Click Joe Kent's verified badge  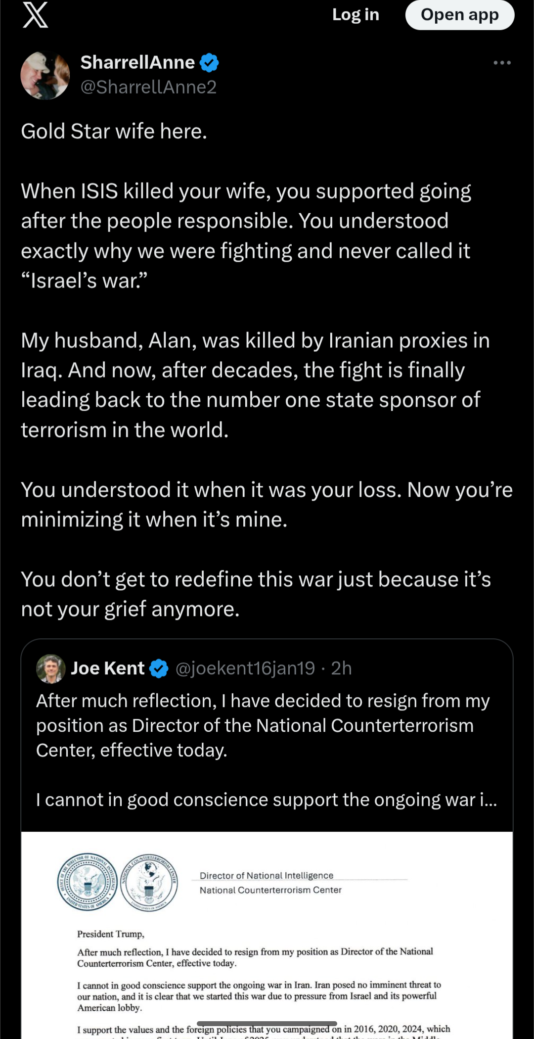tap(159, 668)
